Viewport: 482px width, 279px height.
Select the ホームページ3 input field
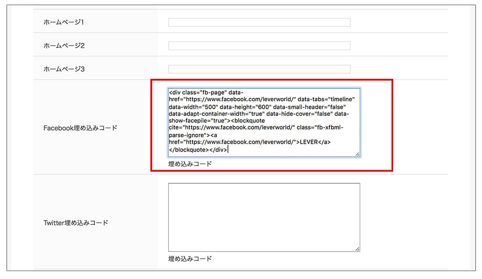pos(259,69)
